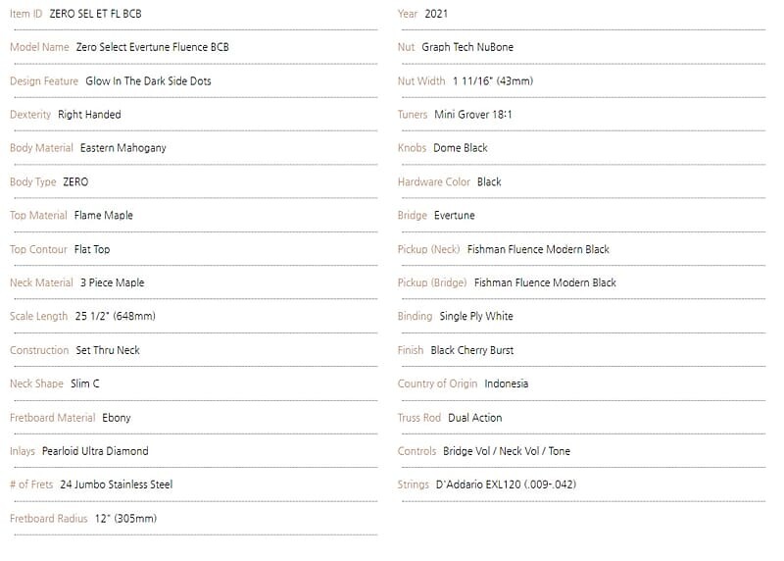This screenshot has width=784, height=561.
Task: Select the Black Cherry Burst finish value
Action: [471, 350]
